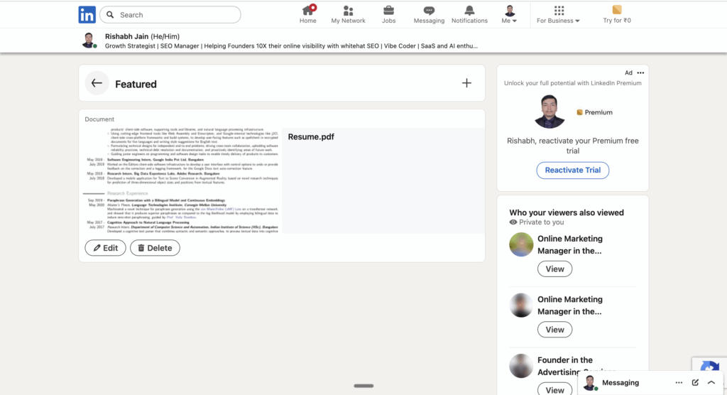
Task: Expand the For Business dropdown
Action: (559, 15)
